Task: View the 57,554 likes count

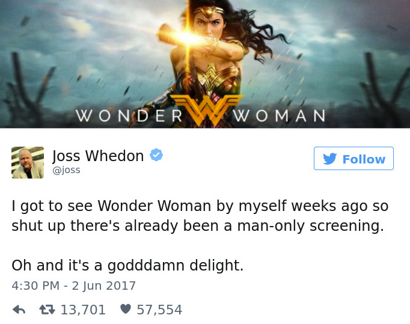Action: tap(159, 310)
